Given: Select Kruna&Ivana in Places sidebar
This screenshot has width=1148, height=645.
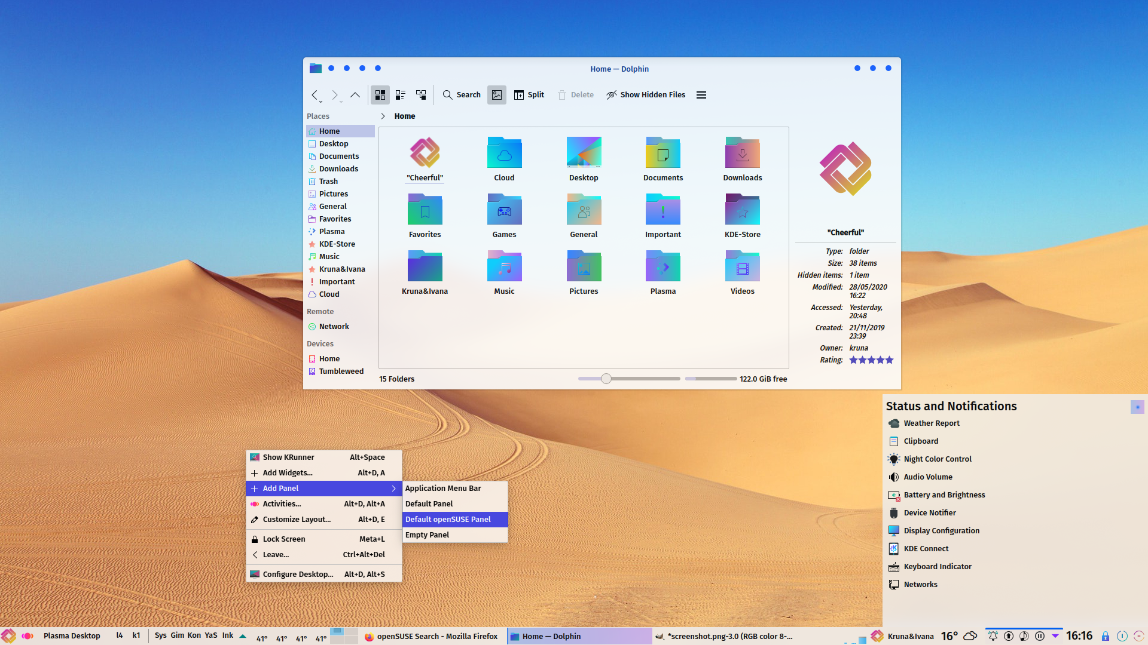Looking at the screenshot, I should coord(340,269).
